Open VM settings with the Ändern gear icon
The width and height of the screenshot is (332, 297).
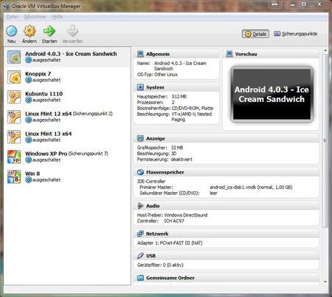point(30,31)
